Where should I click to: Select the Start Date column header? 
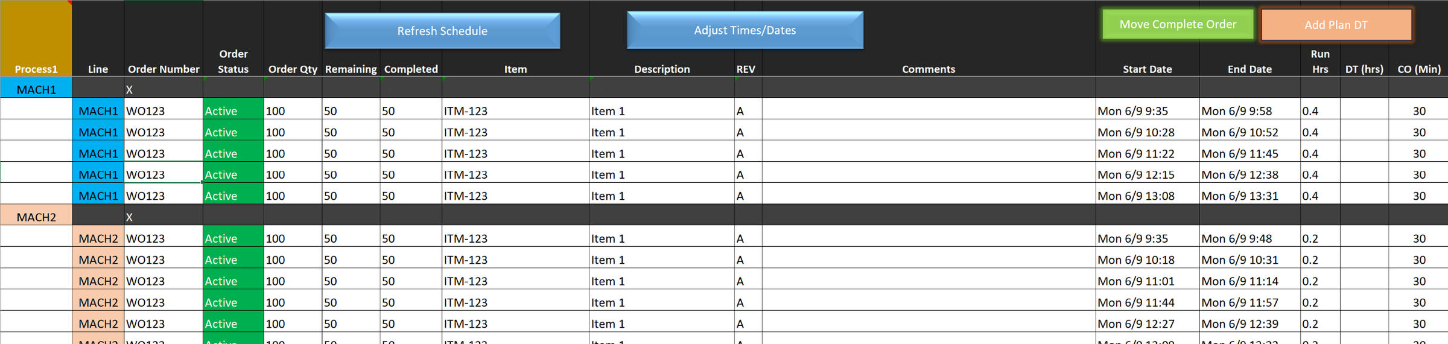(1147, 69)
